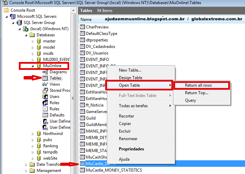Click the MuCastle_MONEY_STATISTICS table icon

(82, 170)
